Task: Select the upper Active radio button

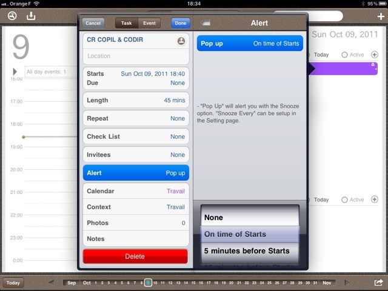Action: pyautogui.click(x=345, y=55)
